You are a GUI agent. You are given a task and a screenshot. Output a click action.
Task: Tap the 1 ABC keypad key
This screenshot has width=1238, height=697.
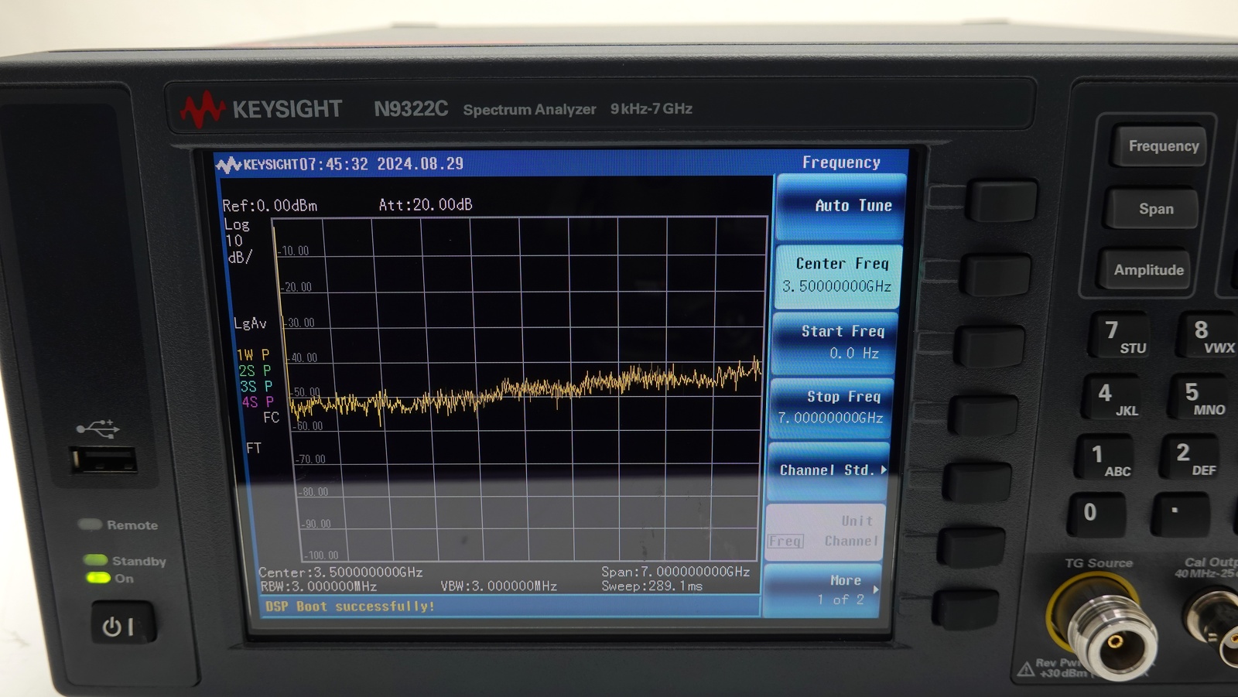[1106, 457]
